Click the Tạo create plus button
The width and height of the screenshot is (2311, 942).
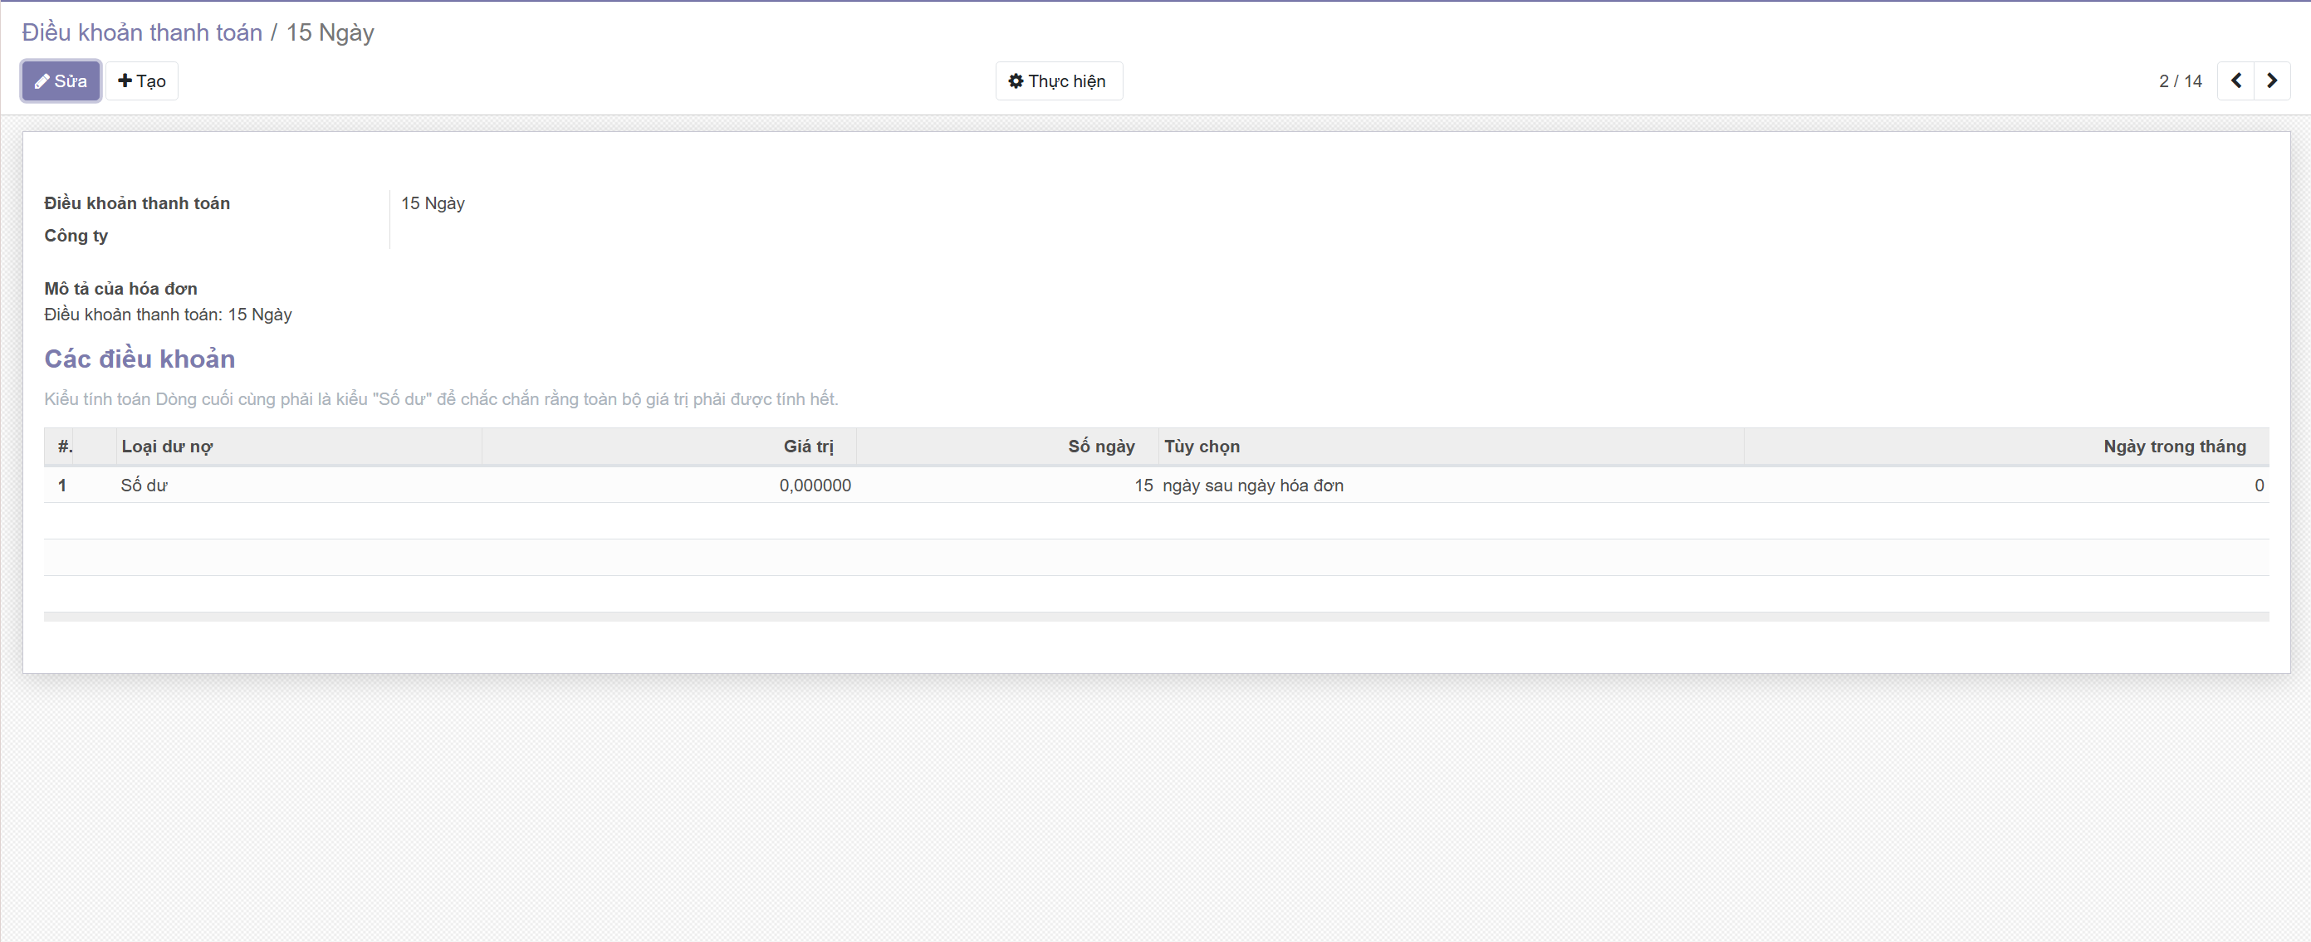142,81
